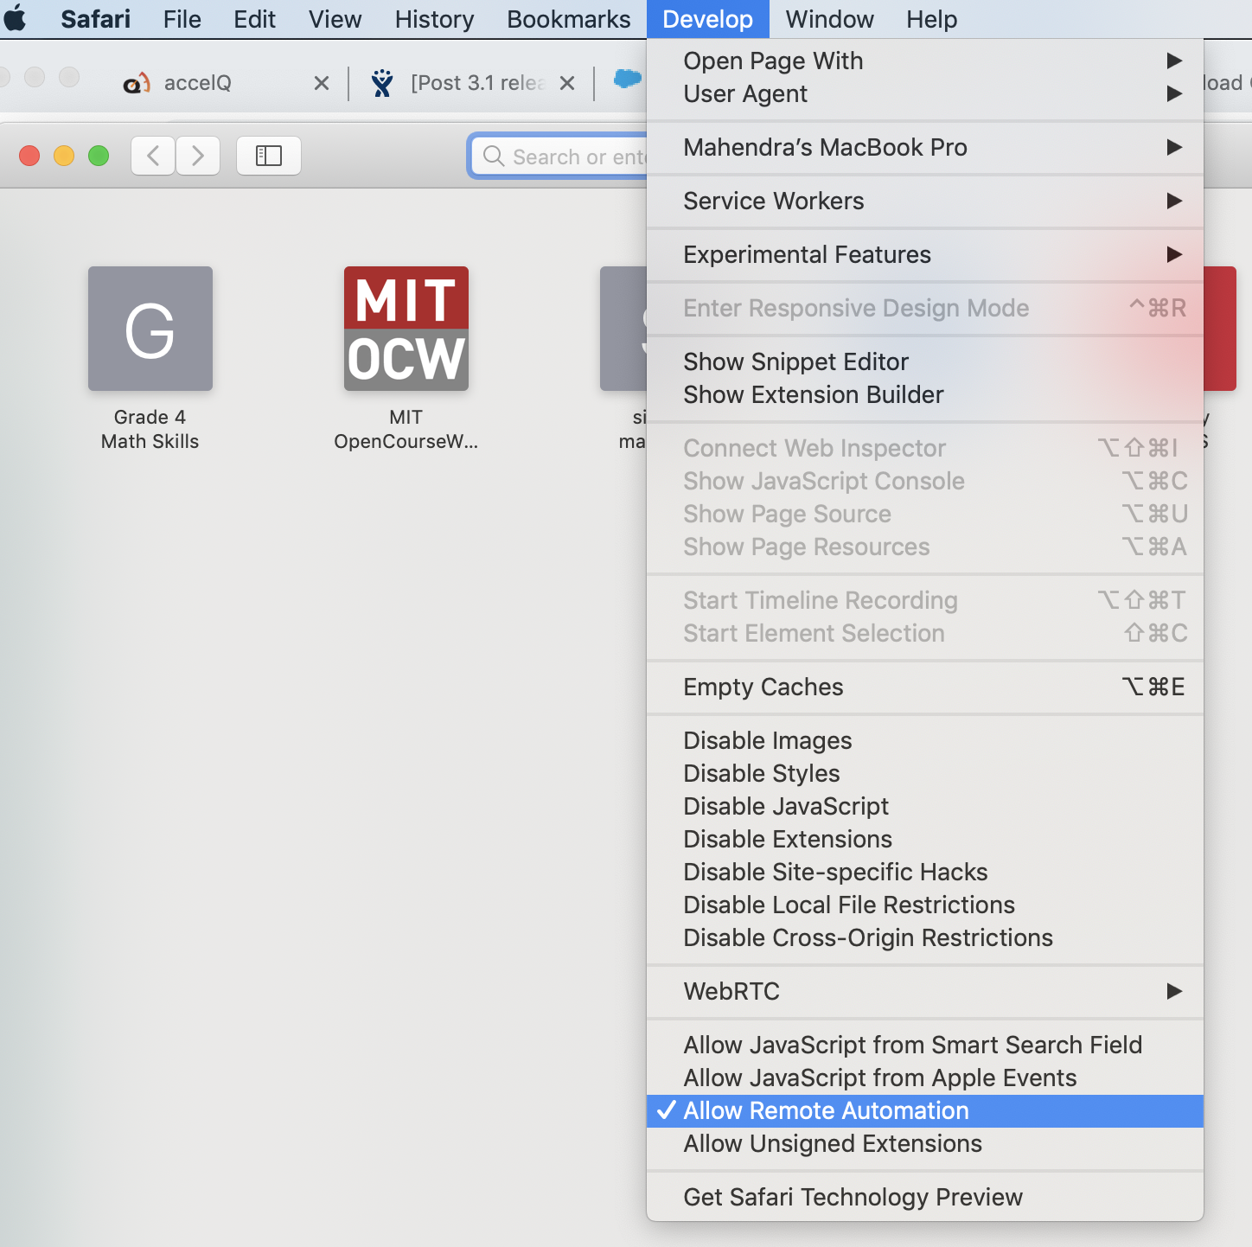This screenshot has height=1247, width=1252.
Task: Switch to the Post 3.1 release tab
Action: point(477,83)
